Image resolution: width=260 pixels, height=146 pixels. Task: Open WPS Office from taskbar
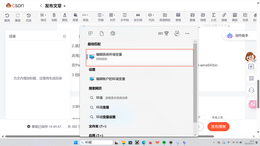(157, 142)
